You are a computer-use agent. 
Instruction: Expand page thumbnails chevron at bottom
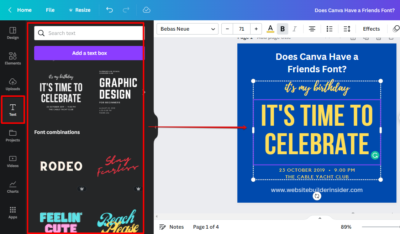pos(320,218)
